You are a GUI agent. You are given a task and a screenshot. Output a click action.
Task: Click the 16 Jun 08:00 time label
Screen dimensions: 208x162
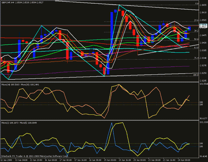[51, 160]
